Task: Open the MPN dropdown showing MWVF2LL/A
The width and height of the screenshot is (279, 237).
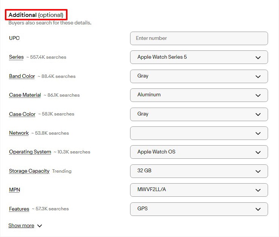Action: coord(199,190)
